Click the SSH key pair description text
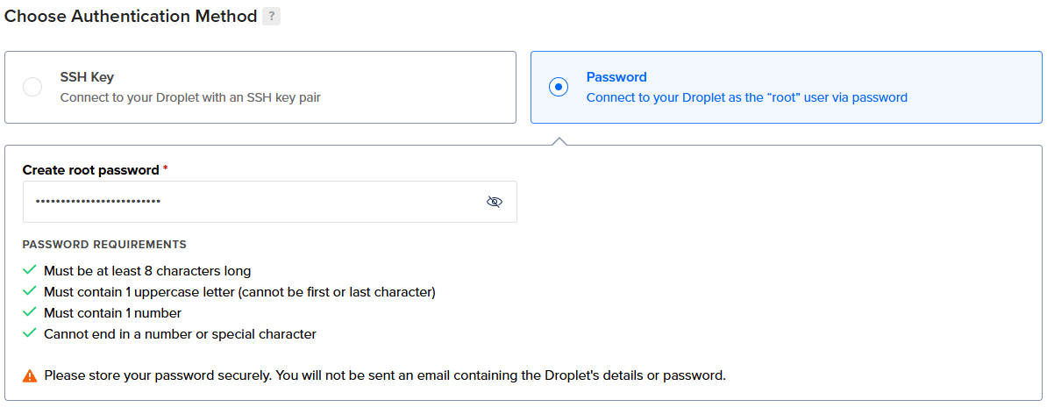The height and width of the screenshot is (407, 1047). (190, 97)
